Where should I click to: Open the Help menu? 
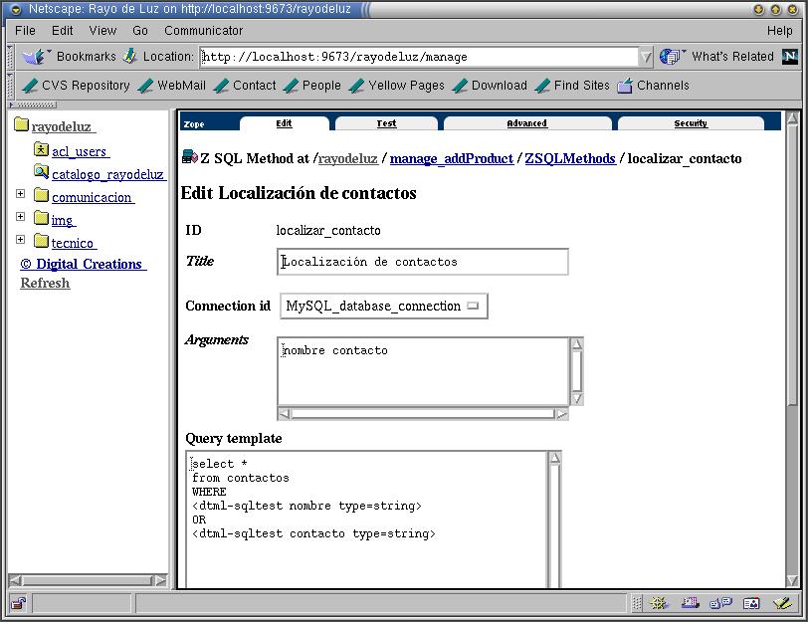[780, 31]
